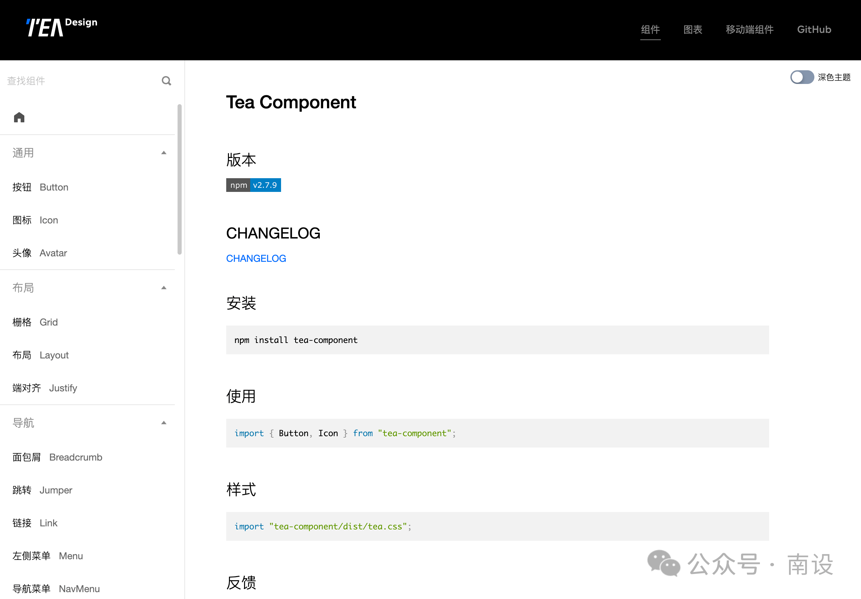Screen dimensions: 861x599
Task: Click the search magnifier icon
Action: coord(167,81)
